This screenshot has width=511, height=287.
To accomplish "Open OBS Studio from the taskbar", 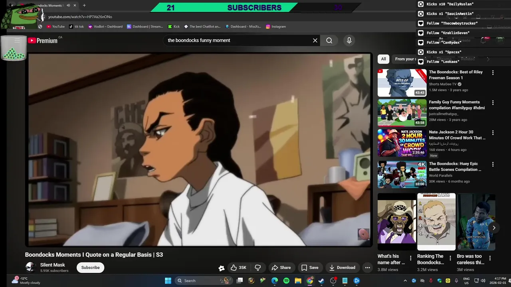I will tap(333, 281).
